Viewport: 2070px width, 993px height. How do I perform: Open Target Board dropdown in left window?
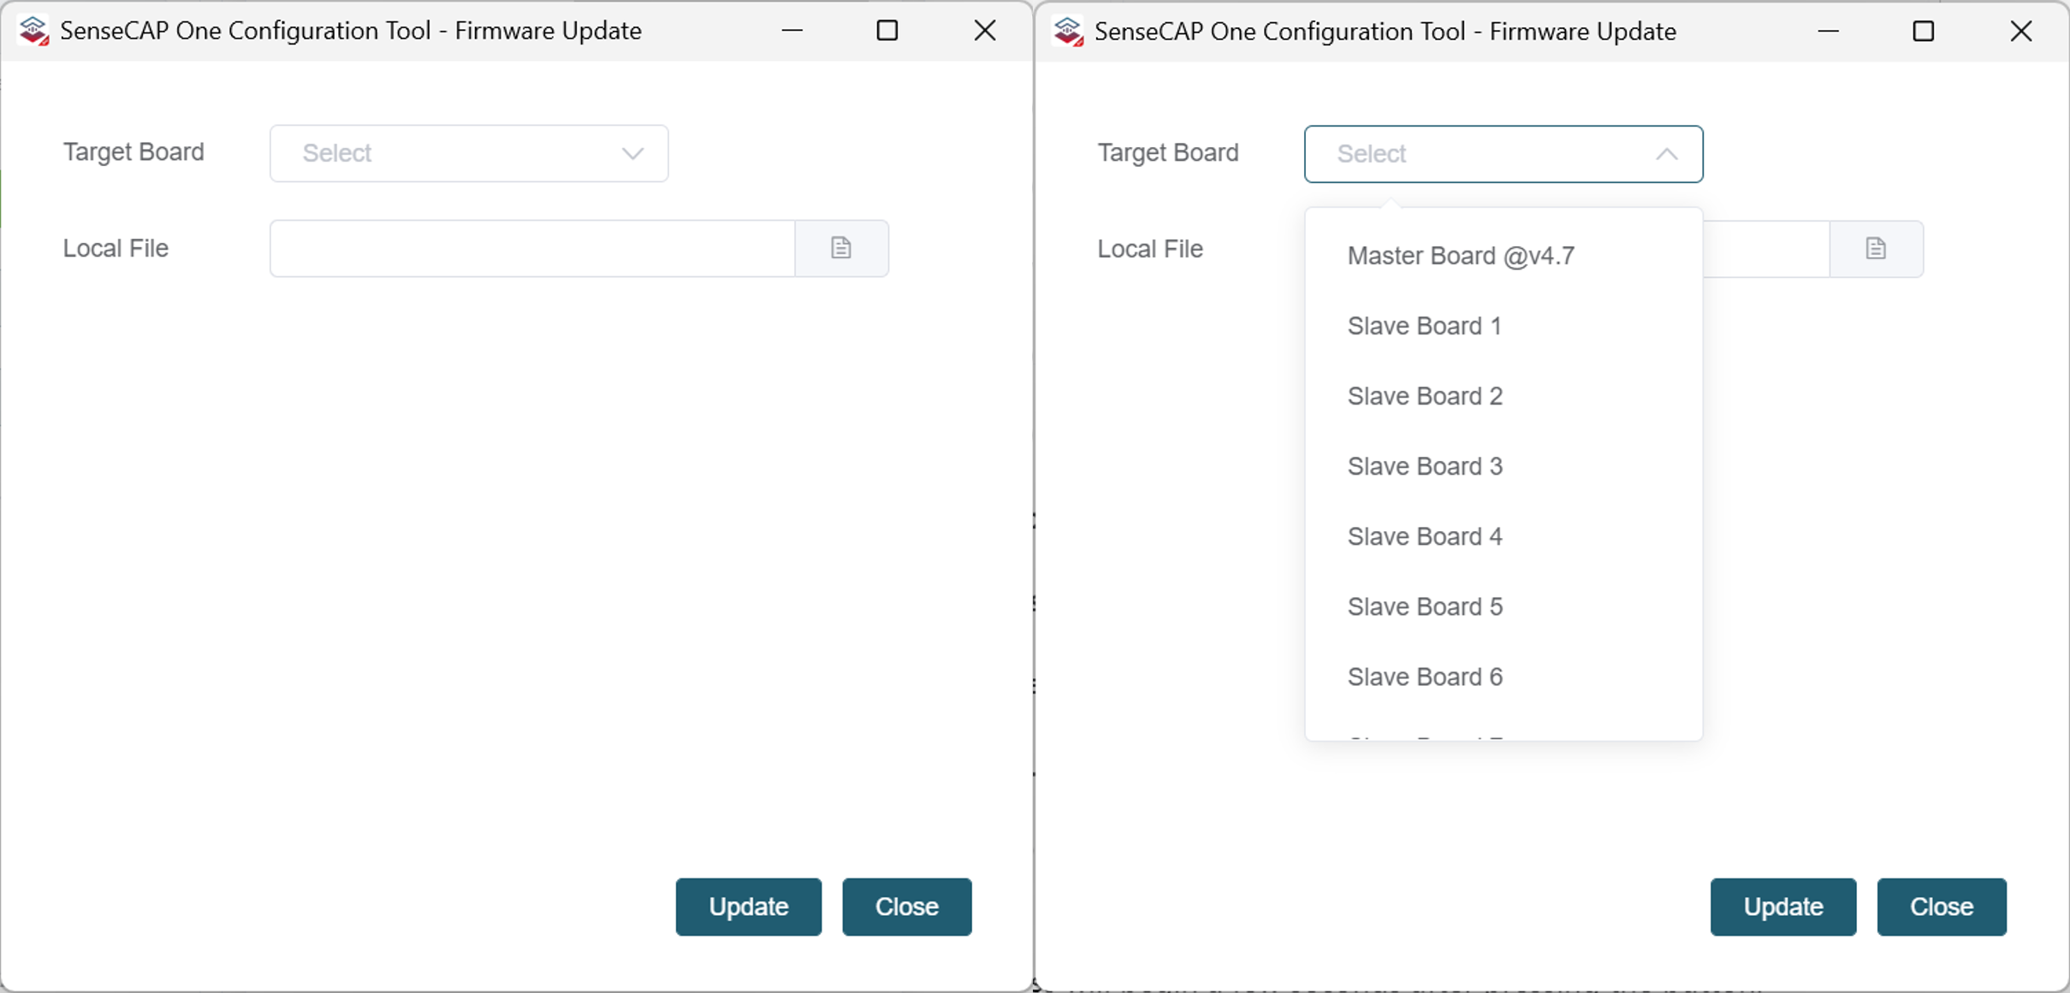click(x=468, y=153)
